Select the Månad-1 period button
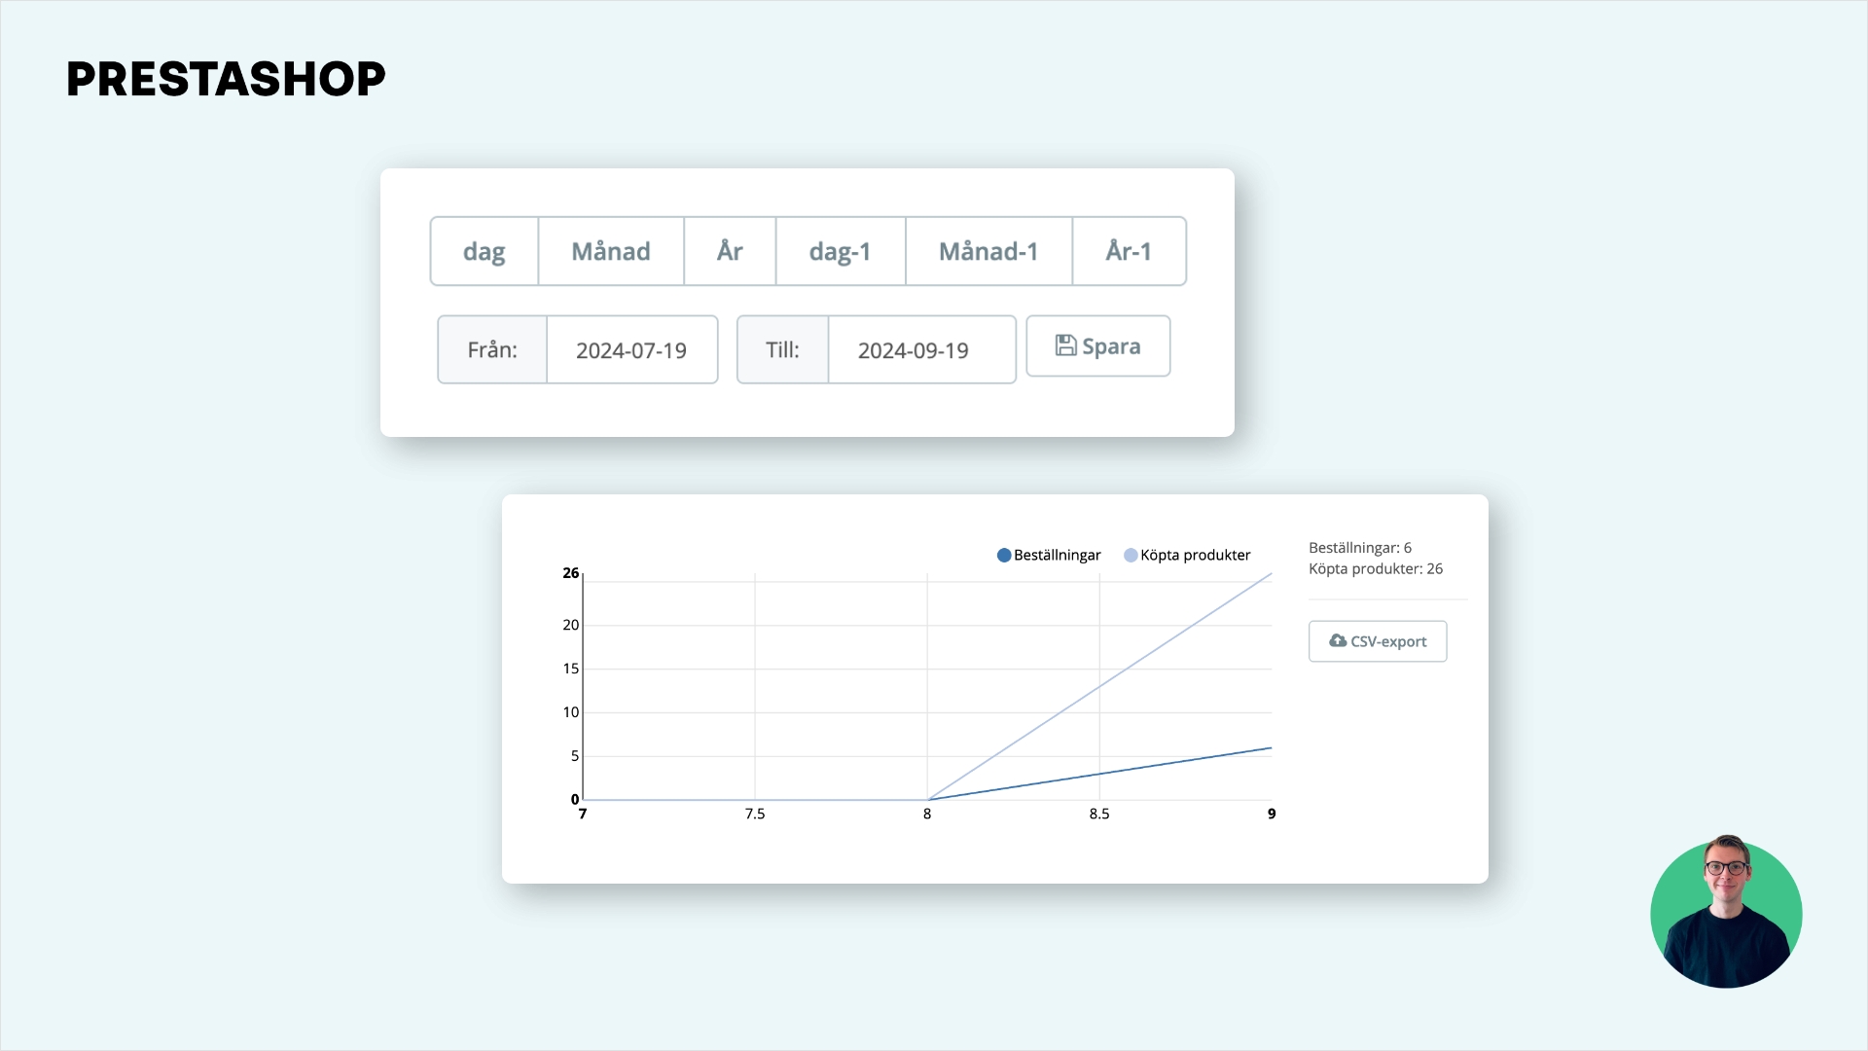This screenshot has height=1051, width=1868. 988,251
